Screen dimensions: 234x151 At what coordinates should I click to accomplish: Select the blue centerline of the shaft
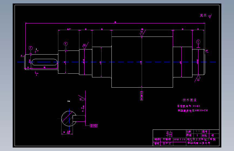tap(116, 62)
